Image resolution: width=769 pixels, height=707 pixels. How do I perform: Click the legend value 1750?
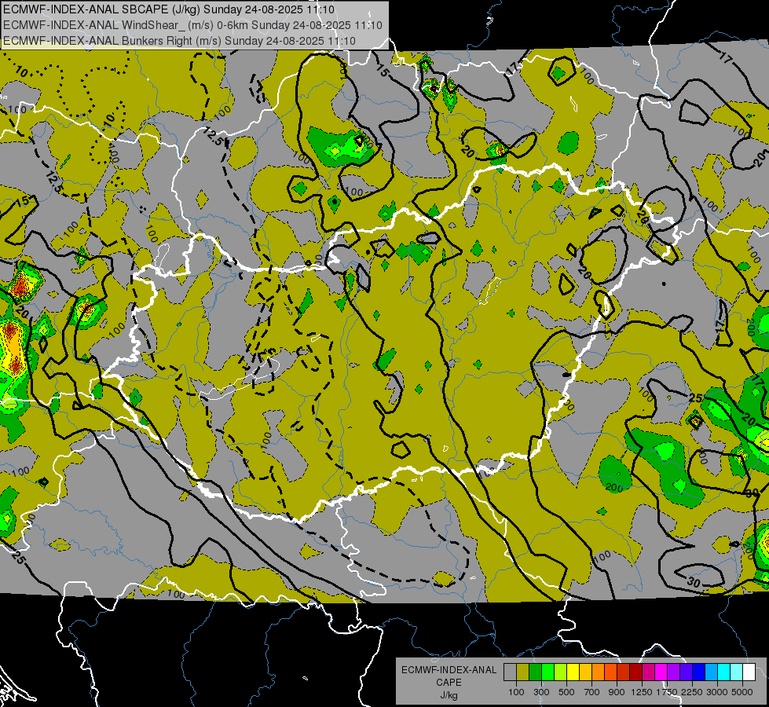[667, 692]
